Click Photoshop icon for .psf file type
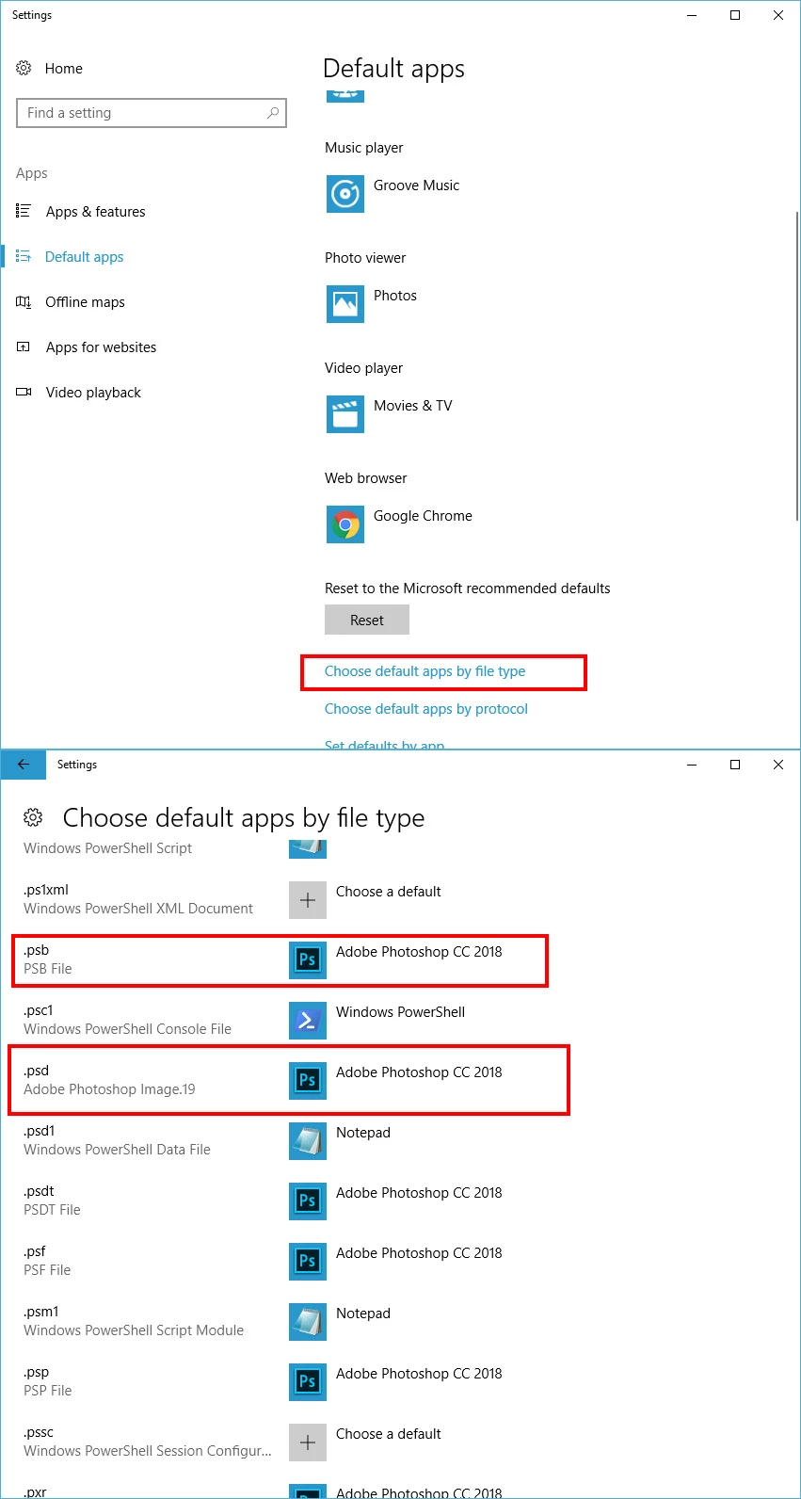 tap(308, 1261)
